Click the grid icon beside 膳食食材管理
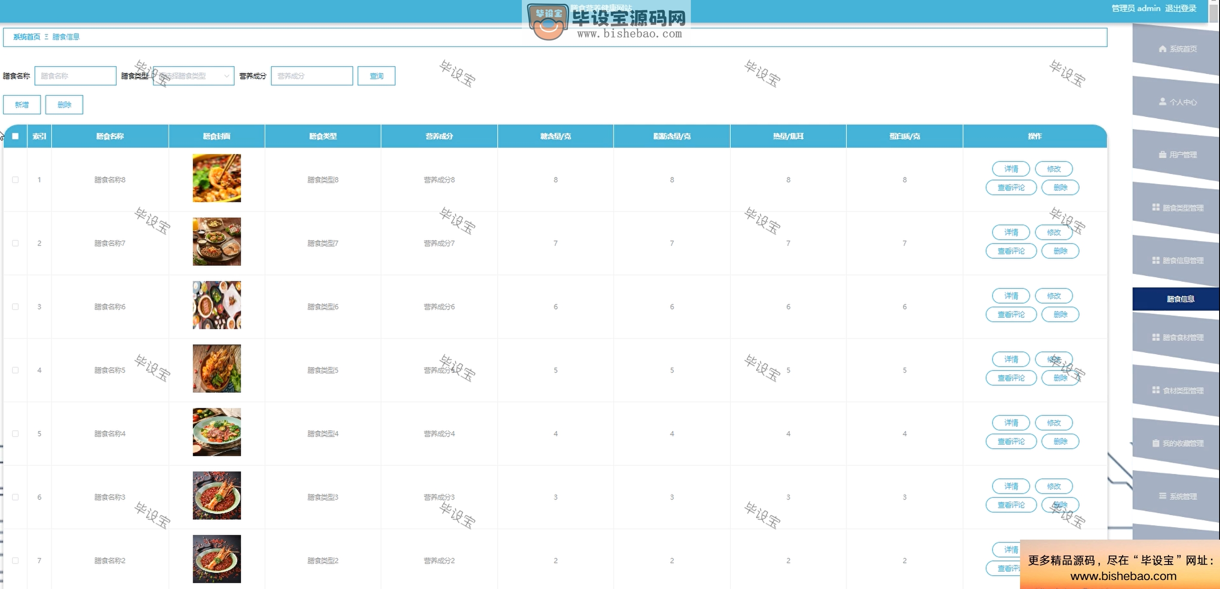This screenshot has width=1220, height=589. 1156,337
